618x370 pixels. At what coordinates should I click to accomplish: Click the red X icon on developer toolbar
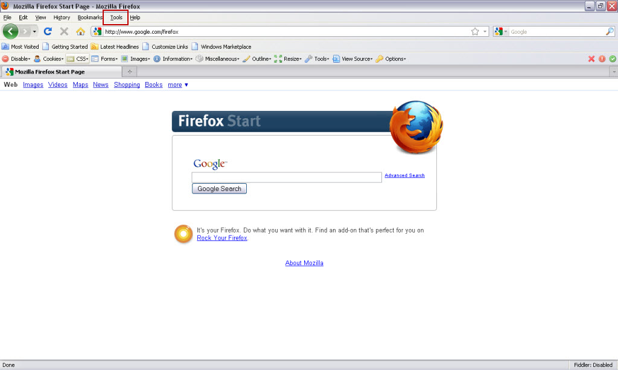(x=591, y=58)
